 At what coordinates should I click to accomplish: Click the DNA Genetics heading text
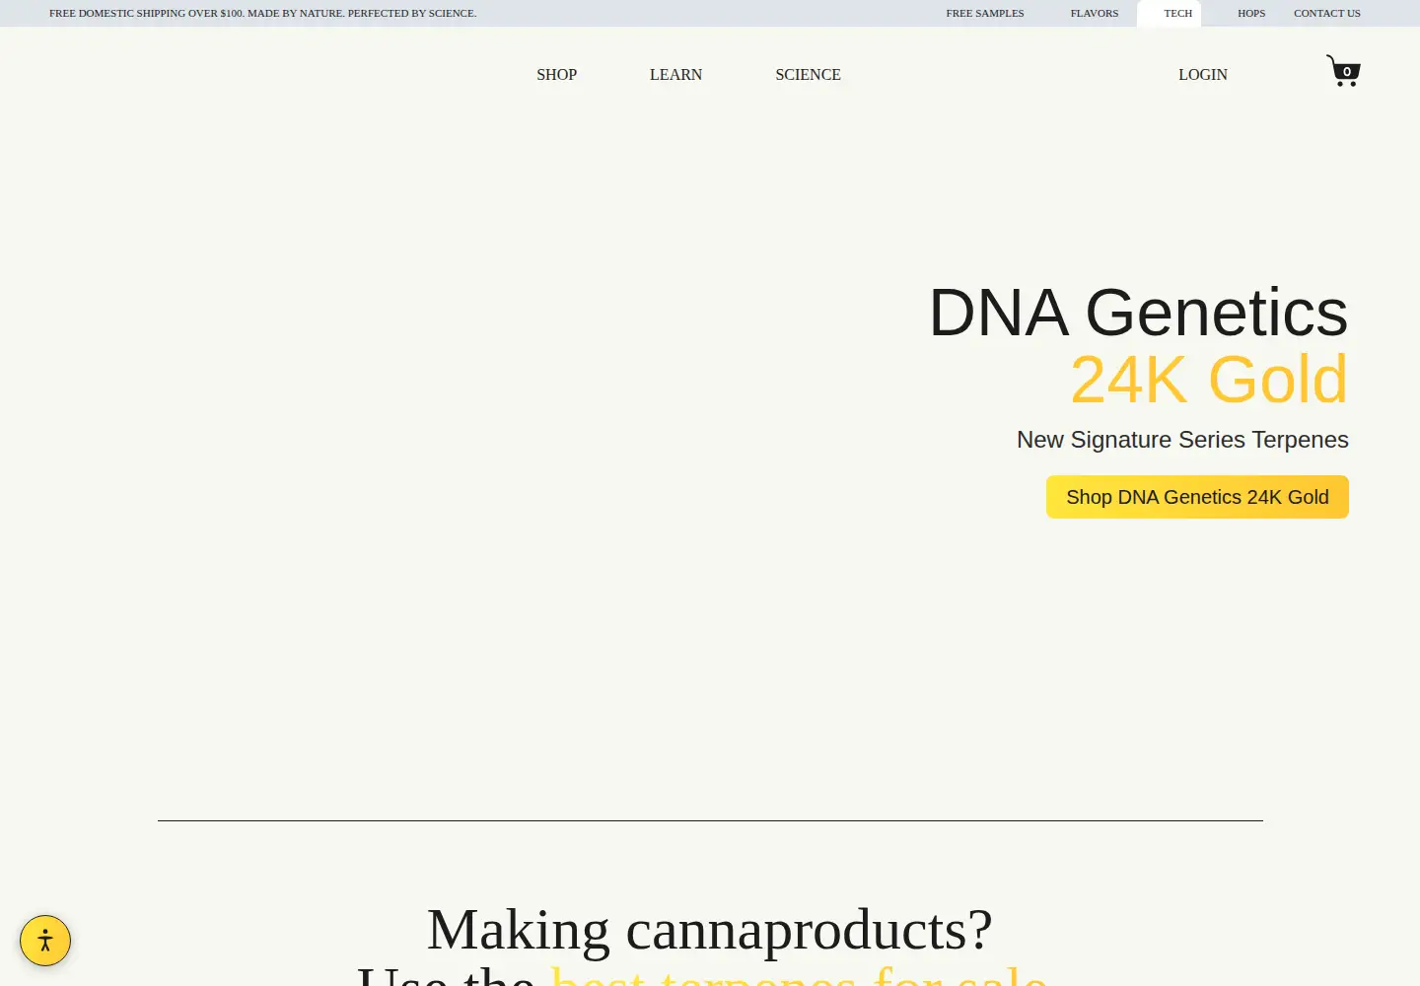[x=1139, y=313]
